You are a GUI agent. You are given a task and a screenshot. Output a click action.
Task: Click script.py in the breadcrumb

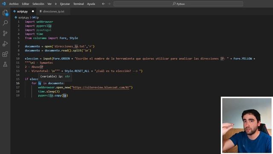pyautogui.click(x=23, y=18)
